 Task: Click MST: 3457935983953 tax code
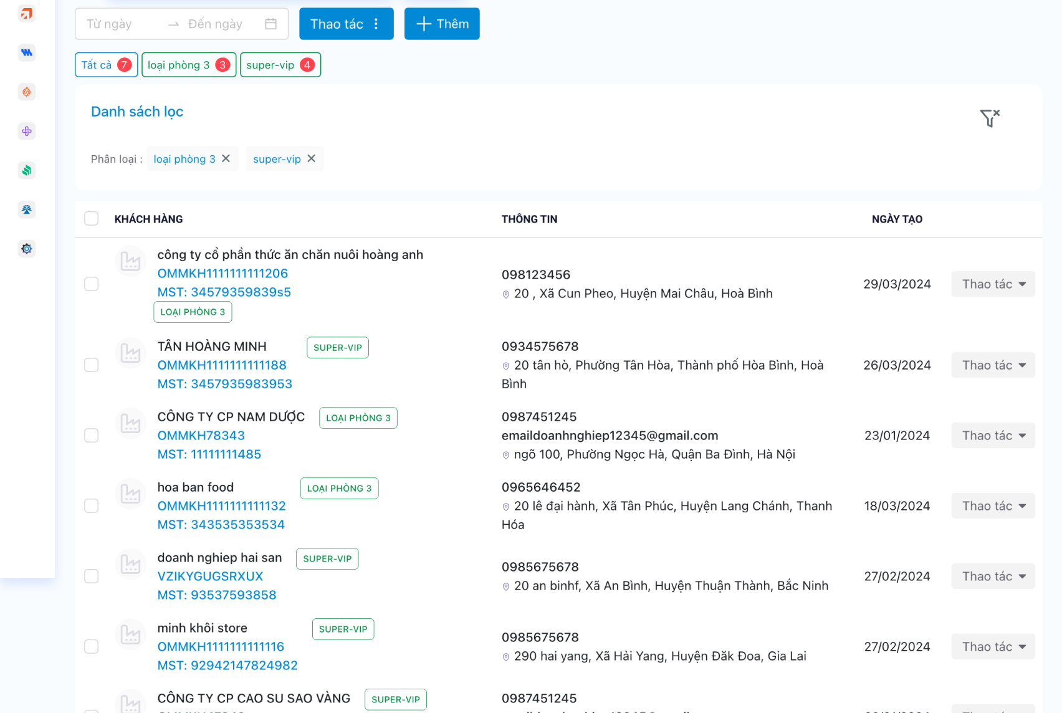click(224, 384)
